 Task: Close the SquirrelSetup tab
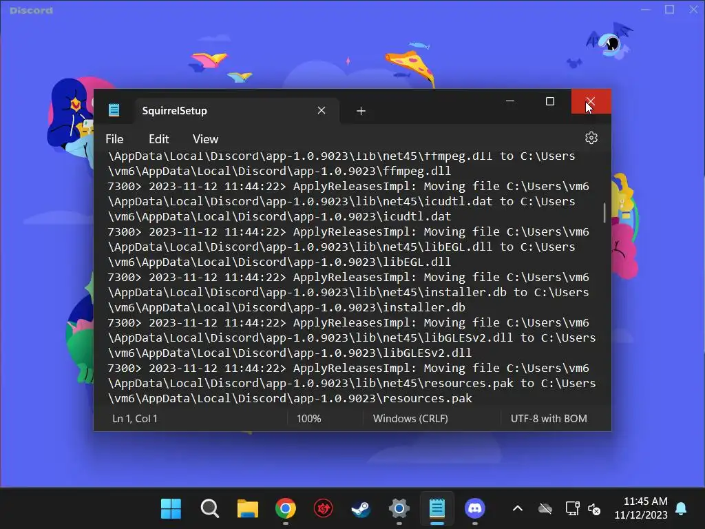[321, 110]
